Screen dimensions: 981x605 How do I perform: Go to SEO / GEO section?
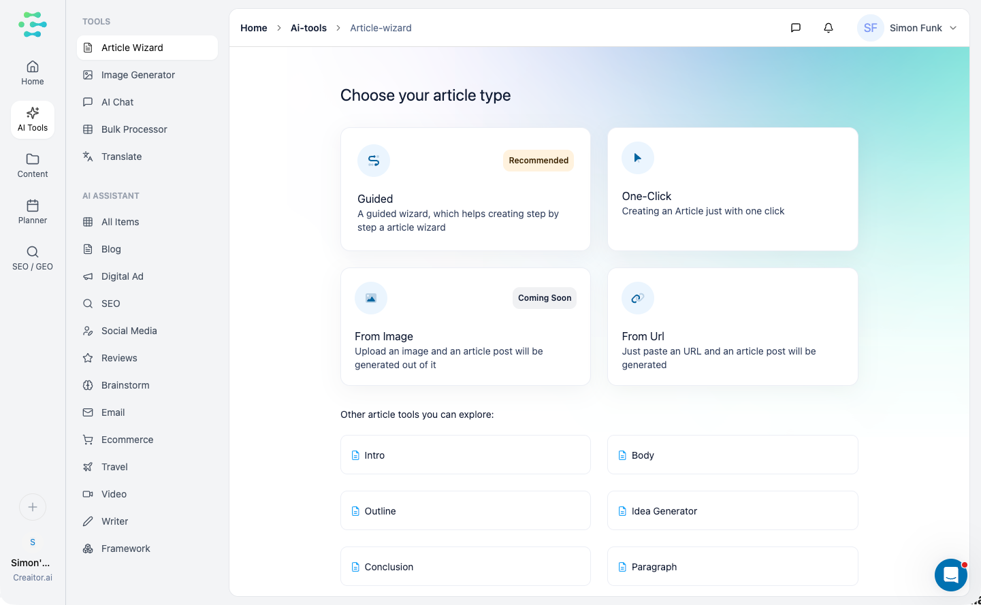pyautogui.click(x=33, y=258)
